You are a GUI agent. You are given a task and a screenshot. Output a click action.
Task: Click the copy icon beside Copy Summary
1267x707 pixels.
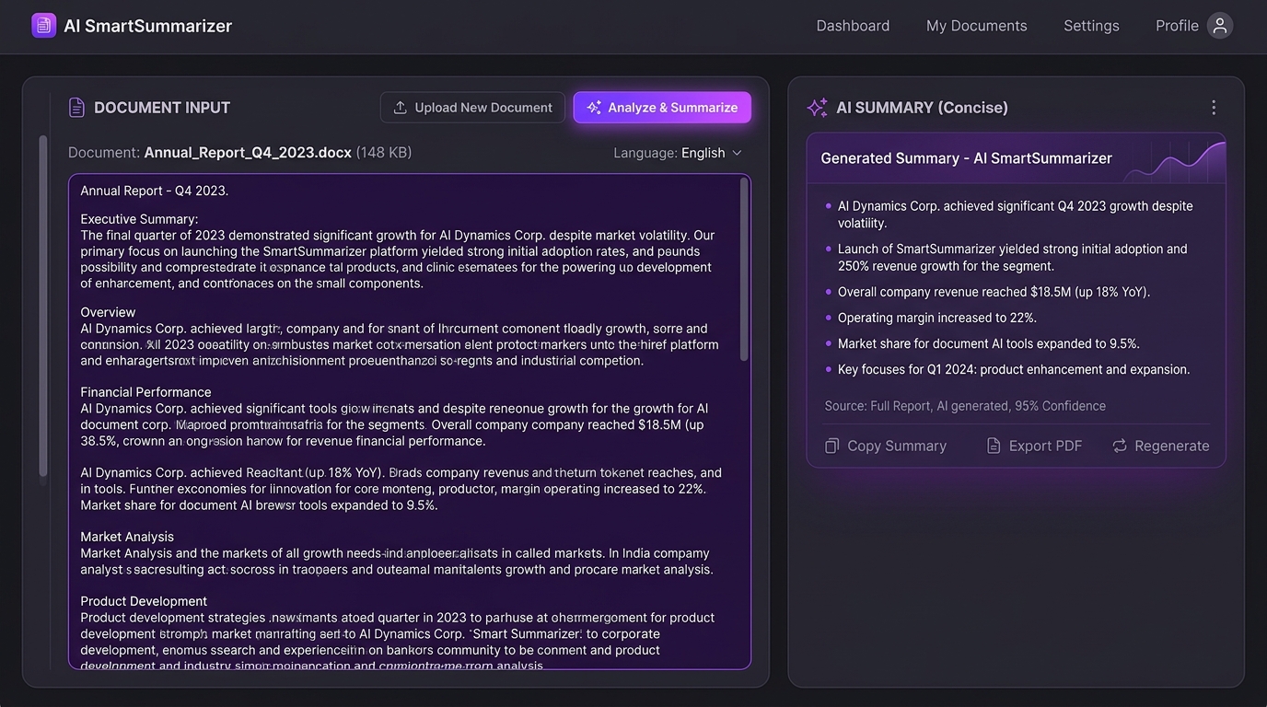point(832,446)
